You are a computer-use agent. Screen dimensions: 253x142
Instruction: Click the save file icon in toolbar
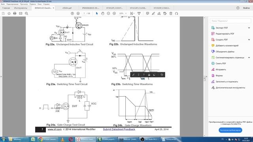(x=3, y=13)
